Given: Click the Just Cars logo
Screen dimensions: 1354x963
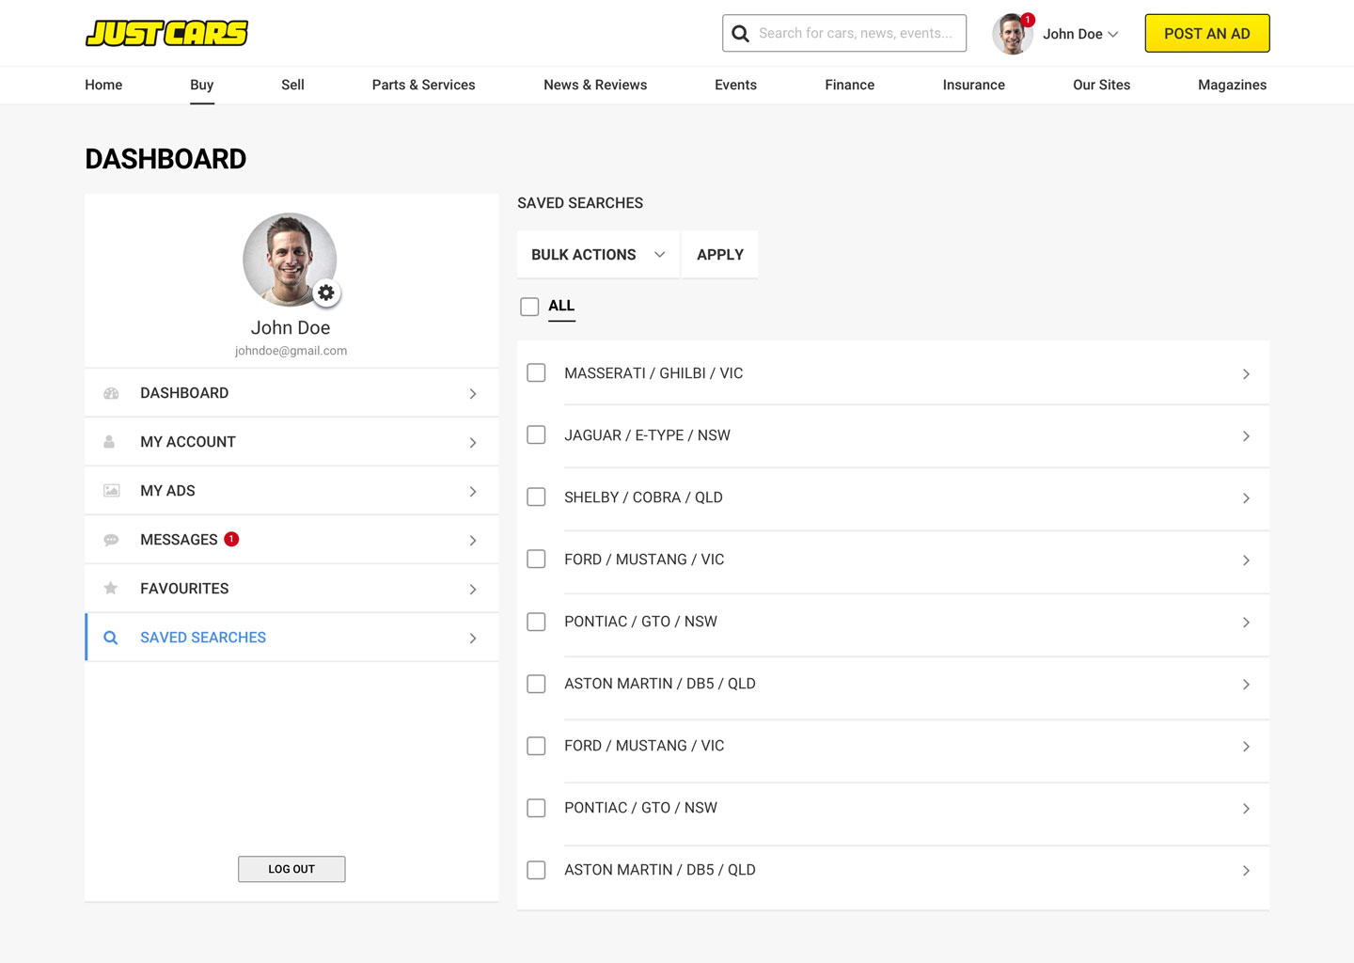Looking at the screenshot, I should pyautogui.click(x=166, y=33).
